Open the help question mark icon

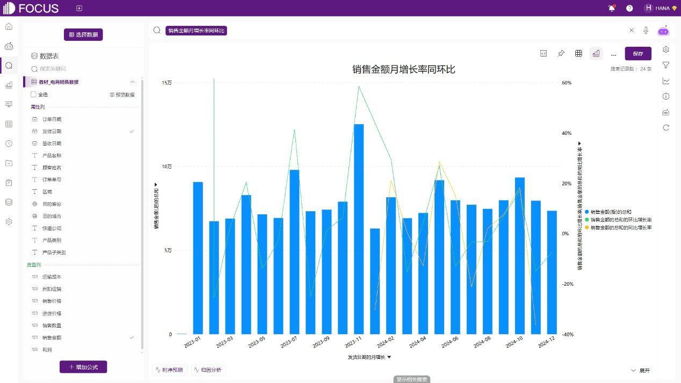(x=629, y=8)
